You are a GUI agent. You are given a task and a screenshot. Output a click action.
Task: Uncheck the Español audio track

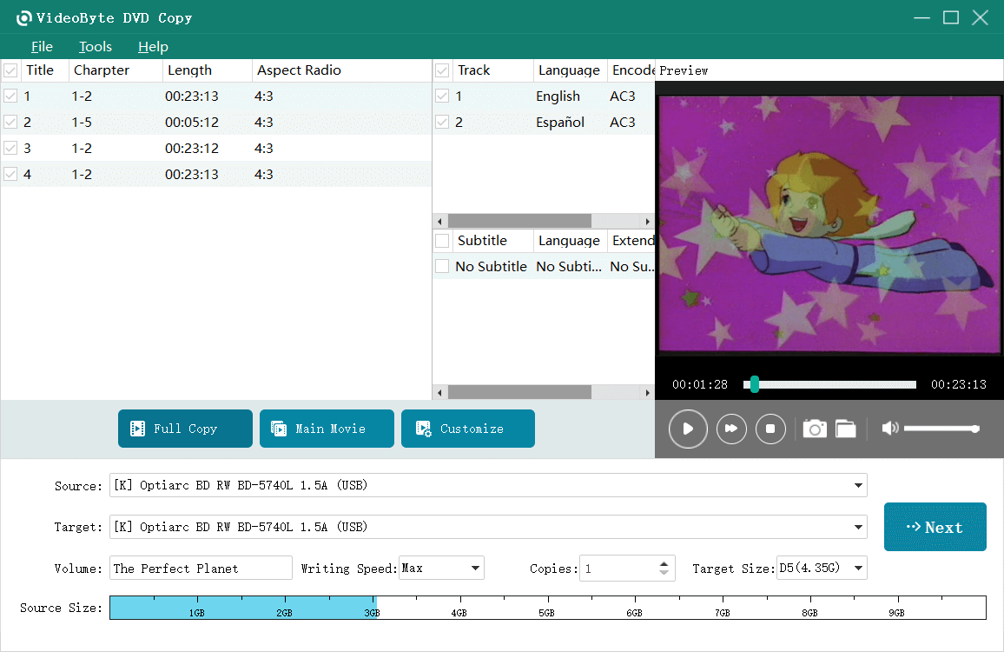(x=442, y=122)
